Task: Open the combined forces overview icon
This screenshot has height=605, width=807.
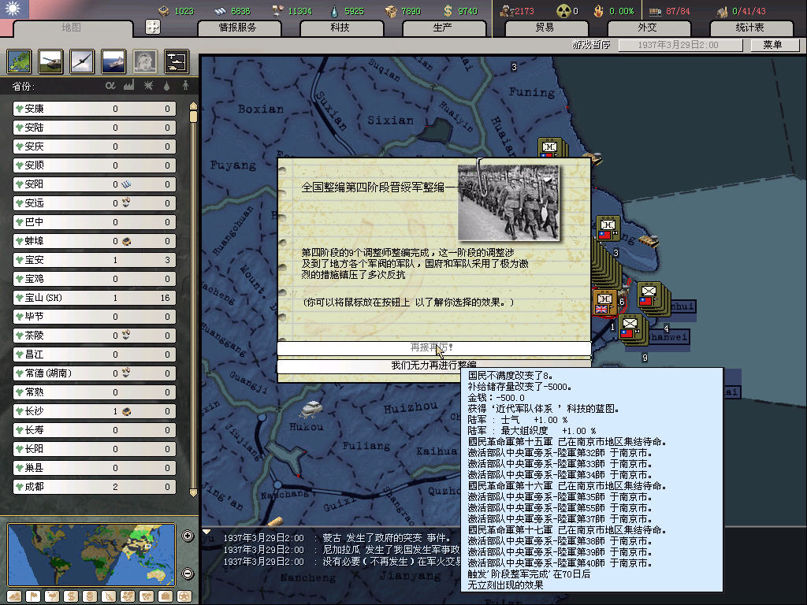Action: tap(175, 61)
